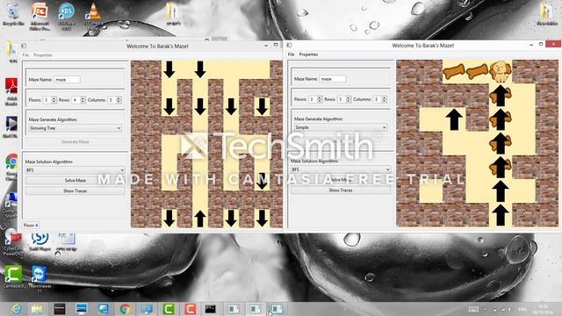Open VLC media player desktop shortcut

tap(93, 16)
